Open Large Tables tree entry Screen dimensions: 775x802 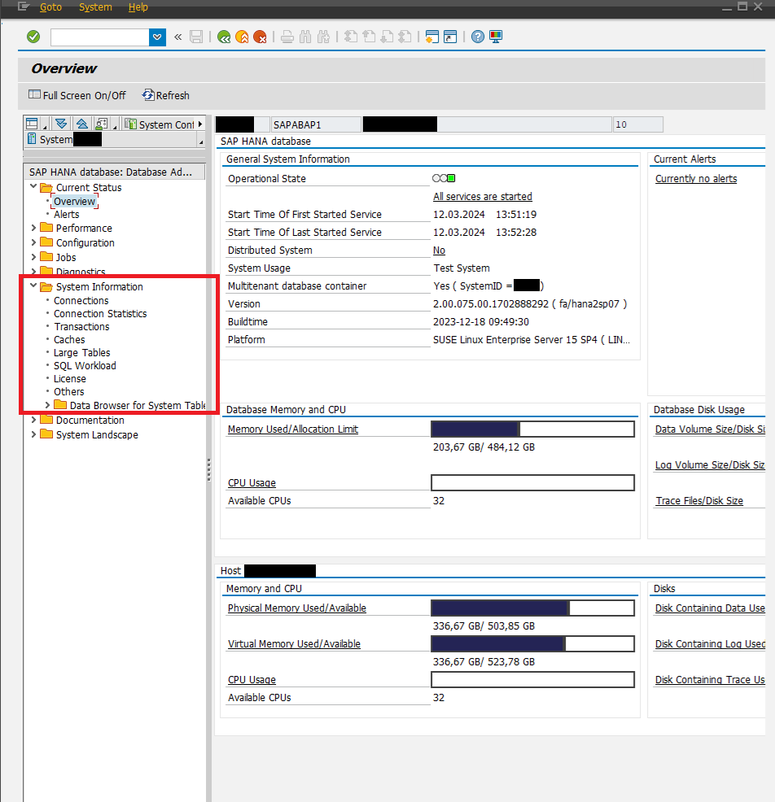(x=82, y=353)
